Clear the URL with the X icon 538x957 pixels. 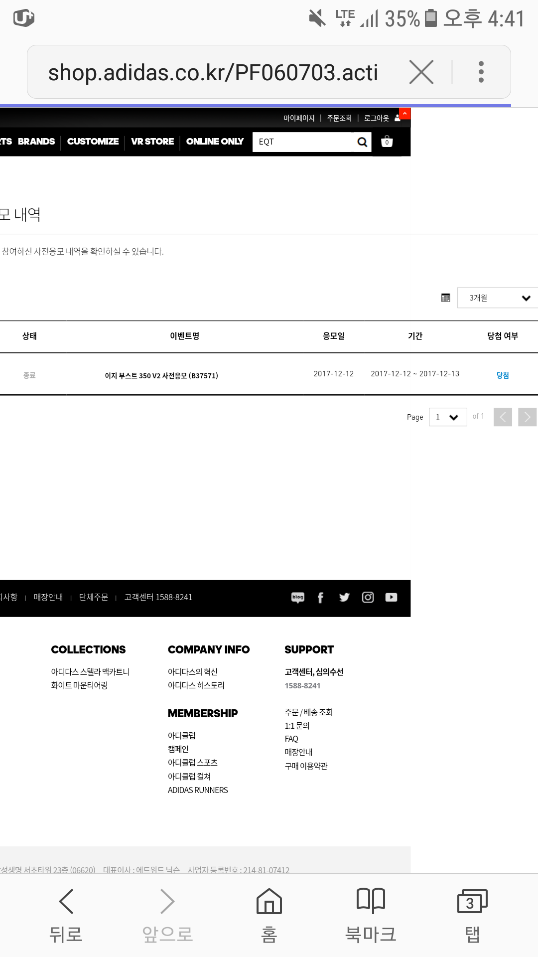tap(421, 72)
